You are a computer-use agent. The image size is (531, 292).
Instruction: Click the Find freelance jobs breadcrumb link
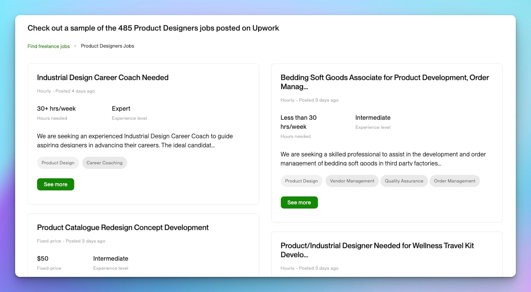coord(48,46)
